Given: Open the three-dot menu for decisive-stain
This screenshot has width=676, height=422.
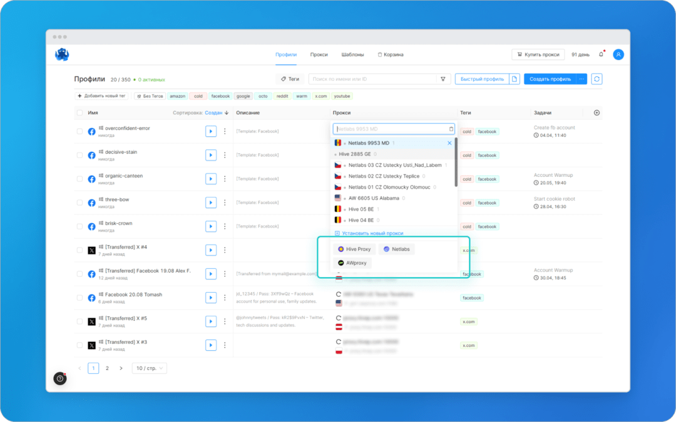Looking at the screenshot, I should click(225, 155).
